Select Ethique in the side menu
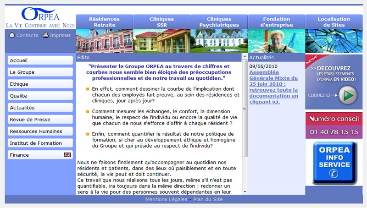This screenshot has width=367, height=208. tap(40, 84)
